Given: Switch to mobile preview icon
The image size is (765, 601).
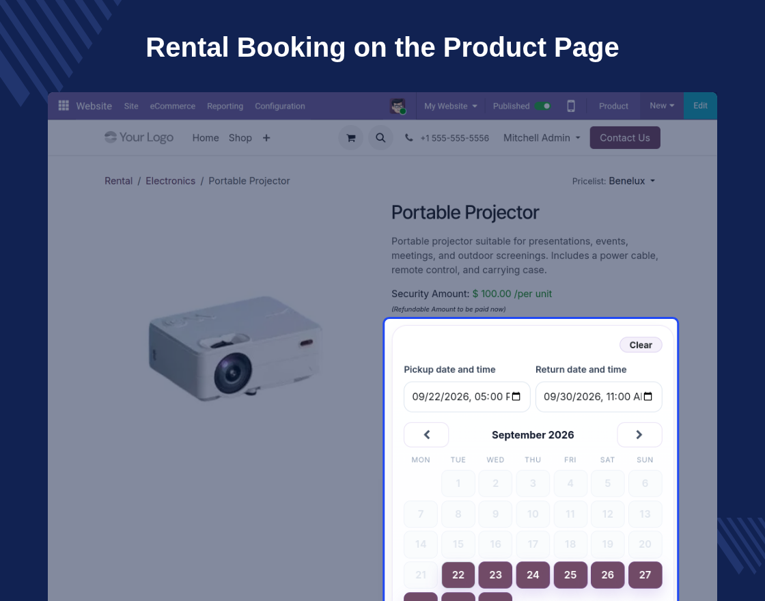Looking at the screenshot, I should tap(571, 106).
